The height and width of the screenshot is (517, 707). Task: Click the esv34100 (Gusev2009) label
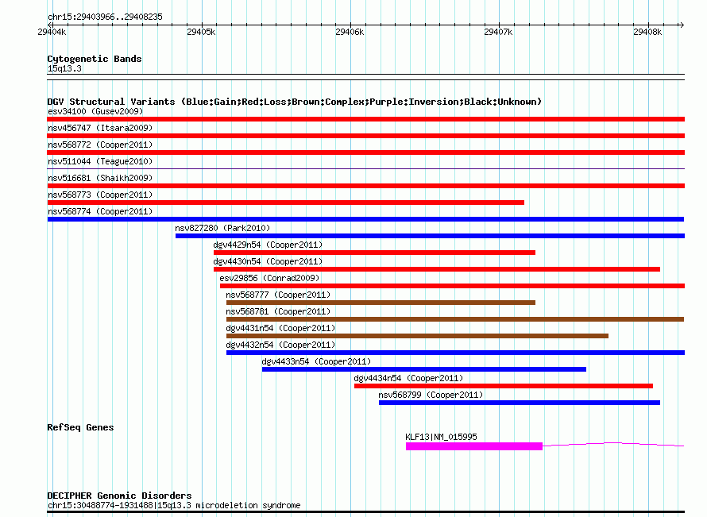click(95, 111)
